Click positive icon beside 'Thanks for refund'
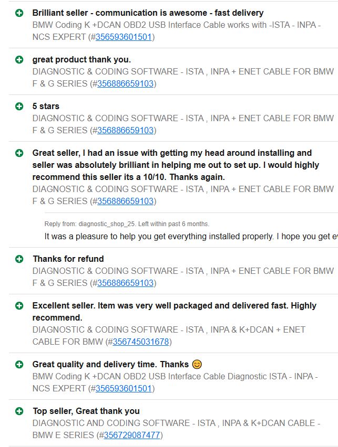Screen dimensions: 338x447 [x=19, y=259]
